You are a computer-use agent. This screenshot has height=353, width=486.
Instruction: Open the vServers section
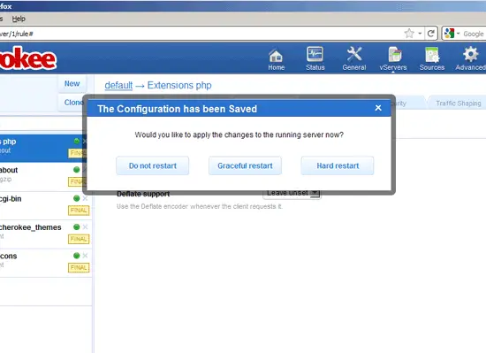click(393, 59)
